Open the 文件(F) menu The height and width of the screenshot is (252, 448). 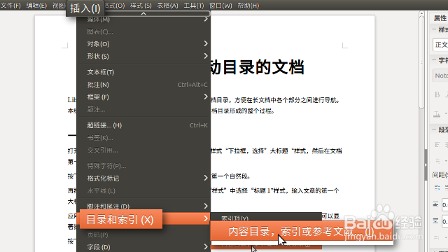coord(10,6)
